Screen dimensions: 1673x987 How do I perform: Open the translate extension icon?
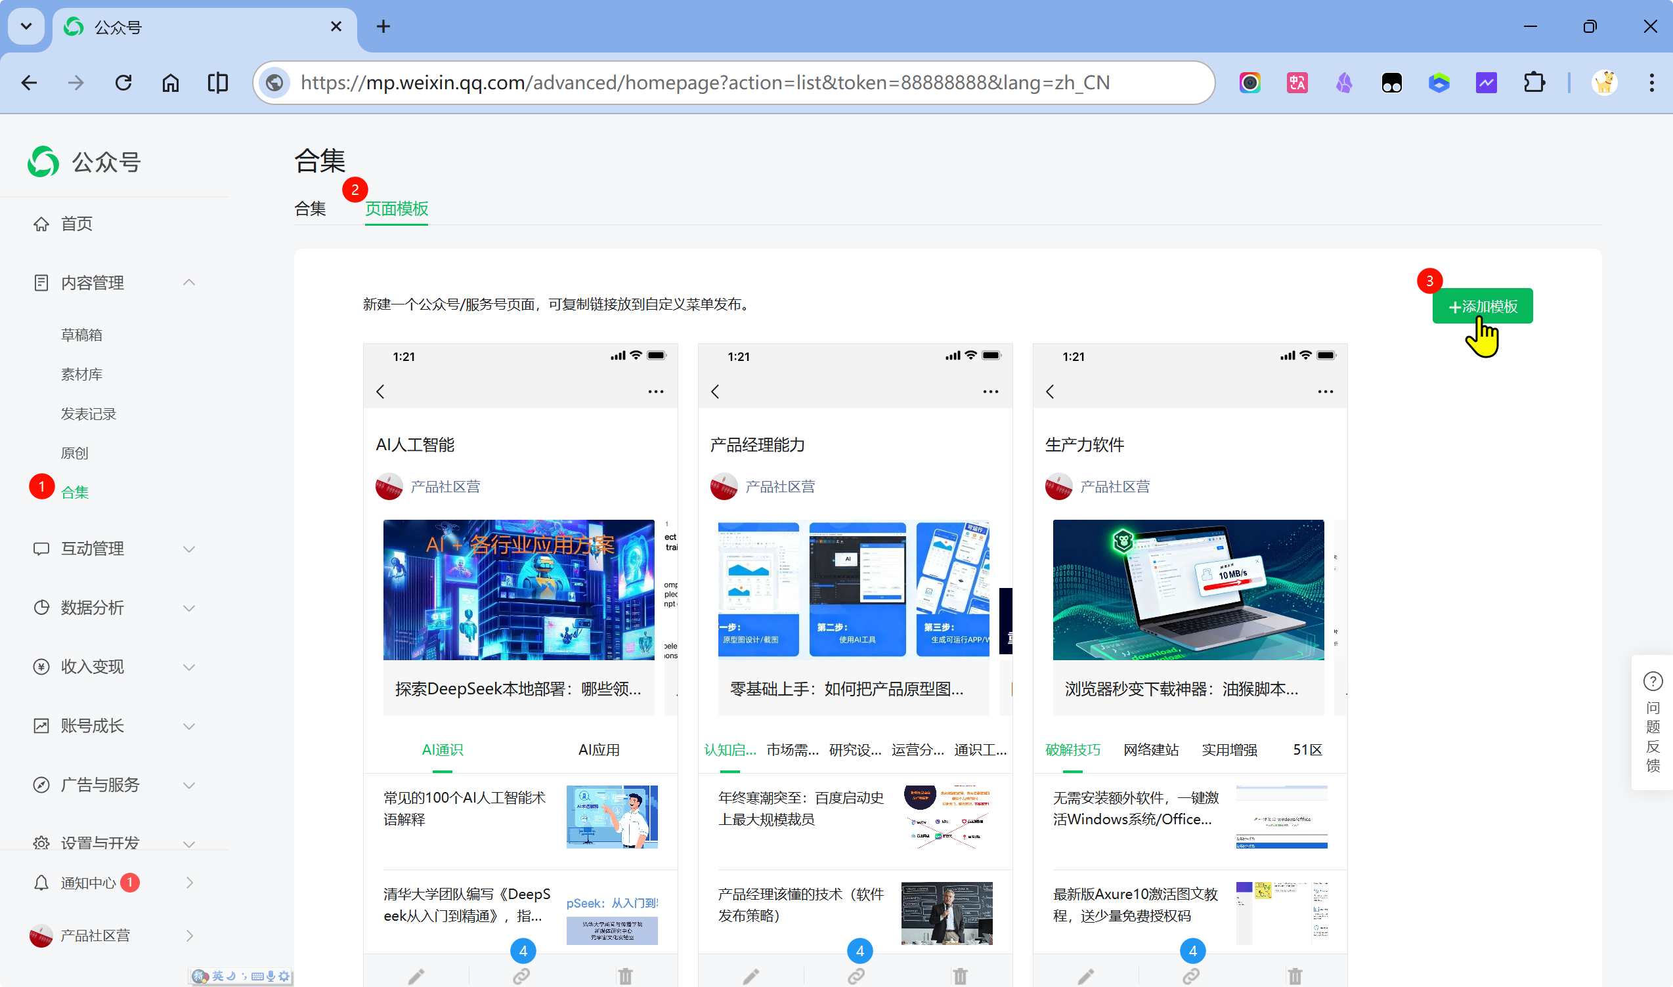coord(1297,83)
